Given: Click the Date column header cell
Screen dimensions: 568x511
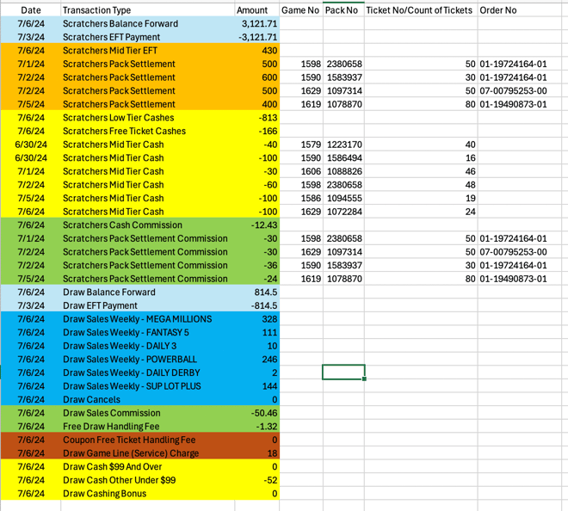Looking at the screenshot, I should tap(30, 9).
